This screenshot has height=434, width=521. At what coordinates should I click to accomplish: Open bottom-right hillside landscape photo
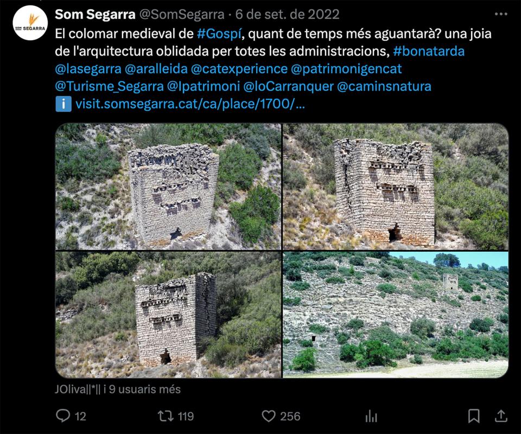tap(396, 315)
